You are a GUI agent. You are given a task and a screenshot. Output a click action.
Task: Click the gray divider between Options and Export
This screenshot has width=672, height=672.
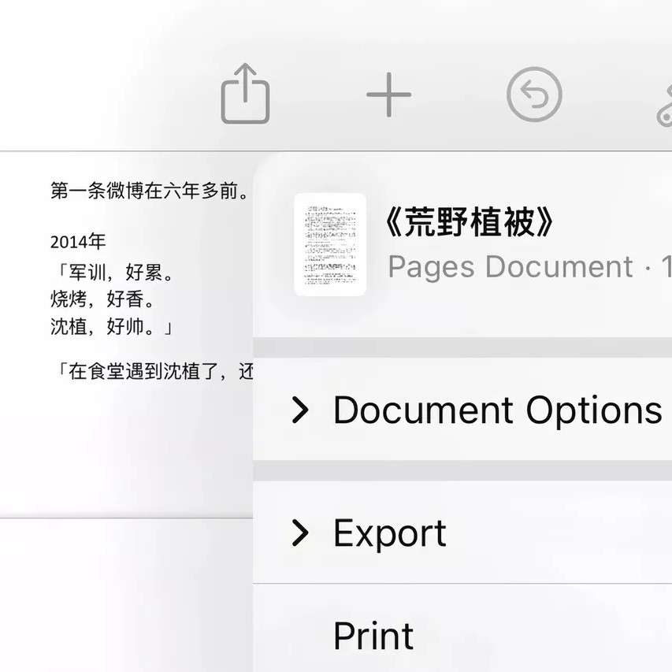[x=462, y=470]
